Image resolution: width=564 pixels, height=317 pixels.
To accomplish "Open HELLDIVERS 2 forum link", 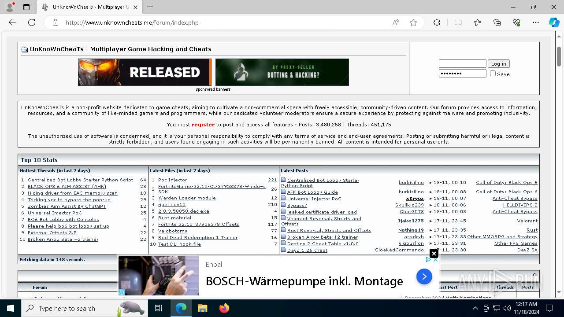I will tap(520, 205).
